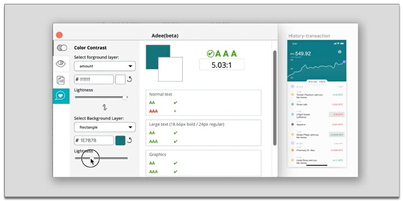Click the highlighted green amount in the Sergio Pliego row
The width and height of the screenshot is (403, 201).
pyautogui.click(x=337, y=135)
